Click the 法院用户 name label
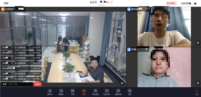The height and width of the screenshot is (97, 201). point(10,9)
